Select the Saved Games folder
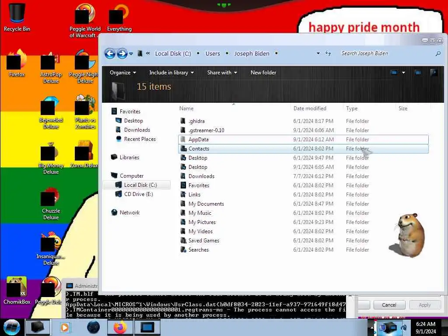Image resolution: width=448 pixels, height=336 pixels. (303, 241)
